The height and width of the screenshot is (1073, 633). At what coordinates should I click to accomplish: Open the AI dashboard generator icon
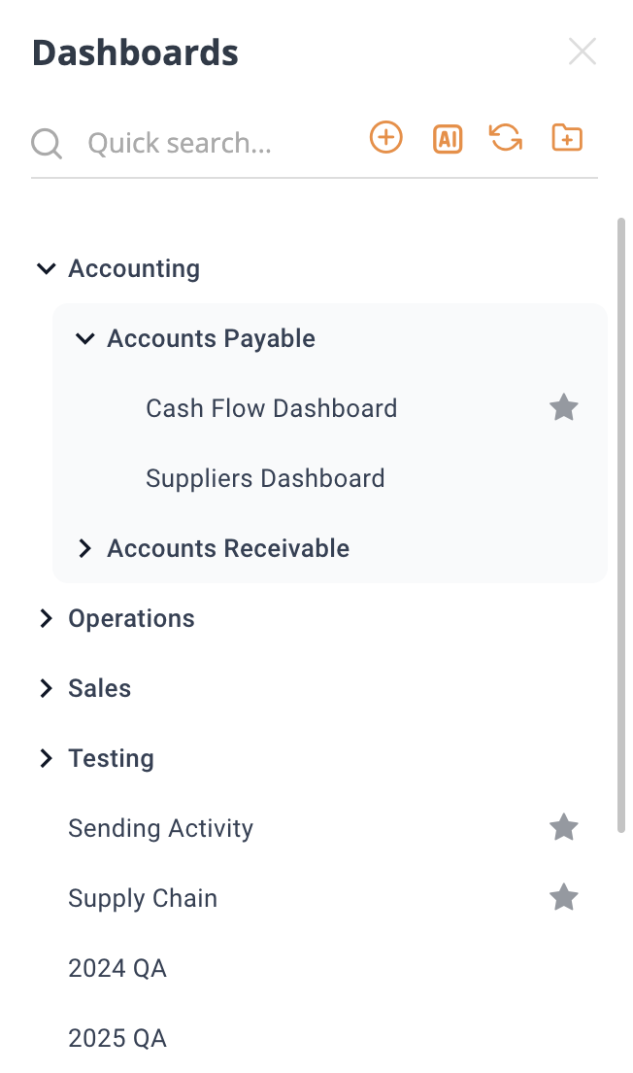click(447, 139)
